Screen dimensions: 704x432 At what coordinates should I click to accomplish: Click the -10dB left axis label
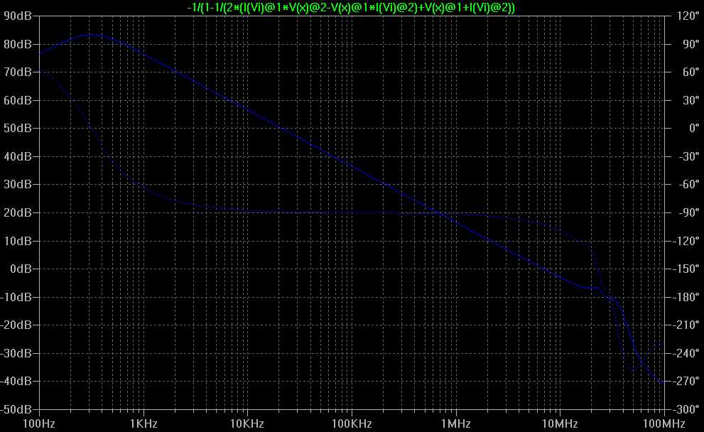16,297
